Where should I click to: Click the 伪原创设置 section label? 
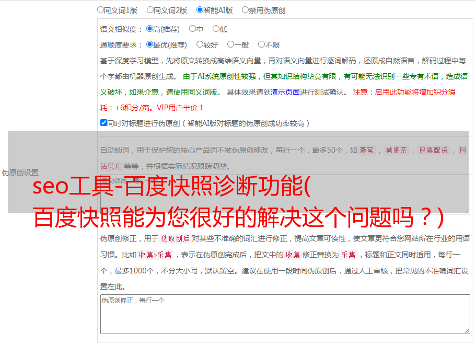click(20, 173)
